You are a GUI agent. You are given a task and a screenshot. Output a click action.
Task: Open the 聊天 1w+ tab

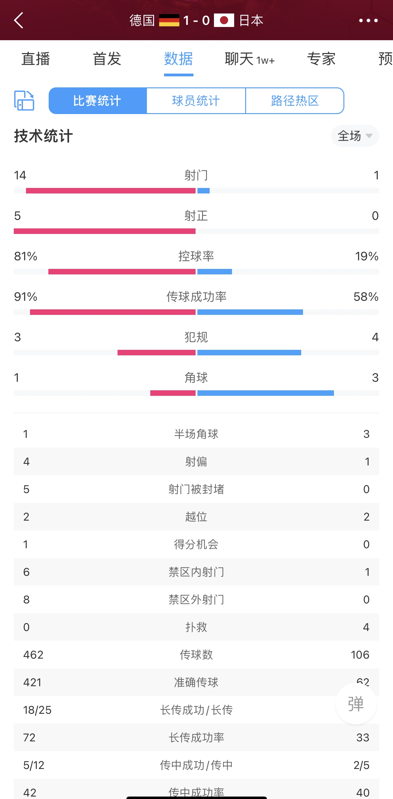pos(250,59)
